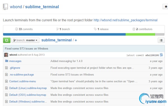Open Default (Linux).sublime-keymap file
The height and width of the screenshot is (106, 168).
(28, 88)
